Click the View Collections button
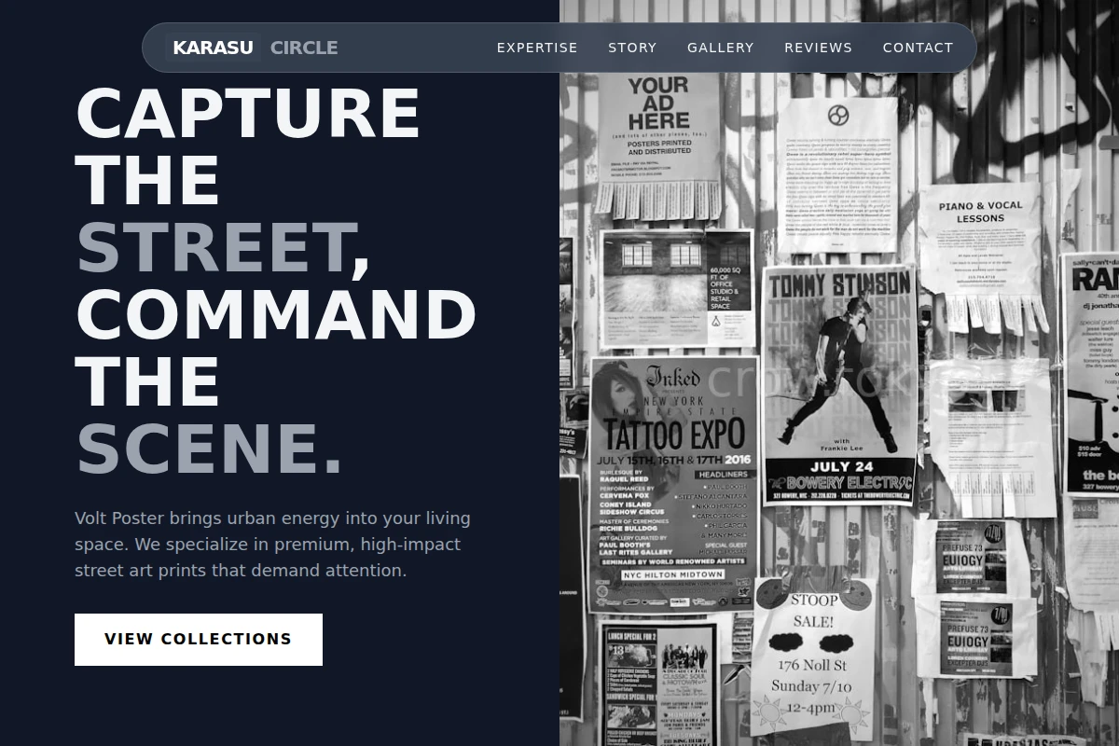The width and height of the screenshot is (1119, 746). 199,640
